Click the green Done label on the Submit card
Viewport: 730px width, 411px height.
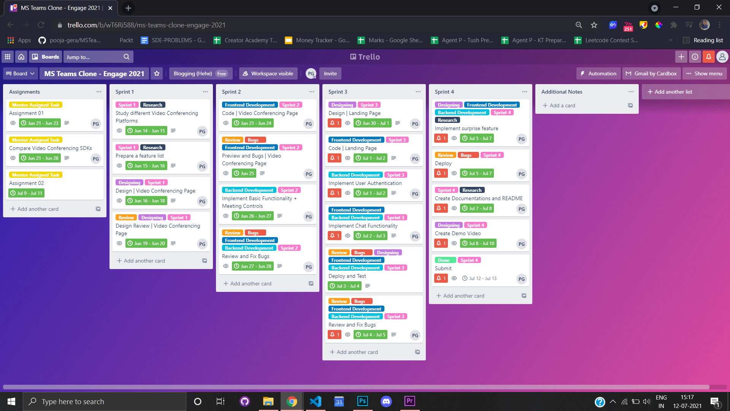(445, 260)
